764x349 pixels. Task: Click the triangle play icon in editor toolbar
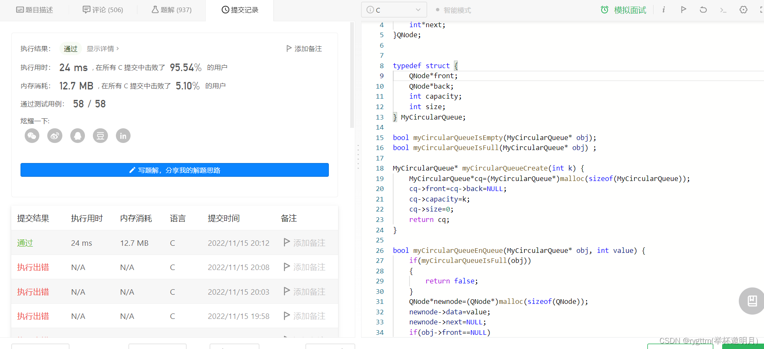[x=684, y=10]
